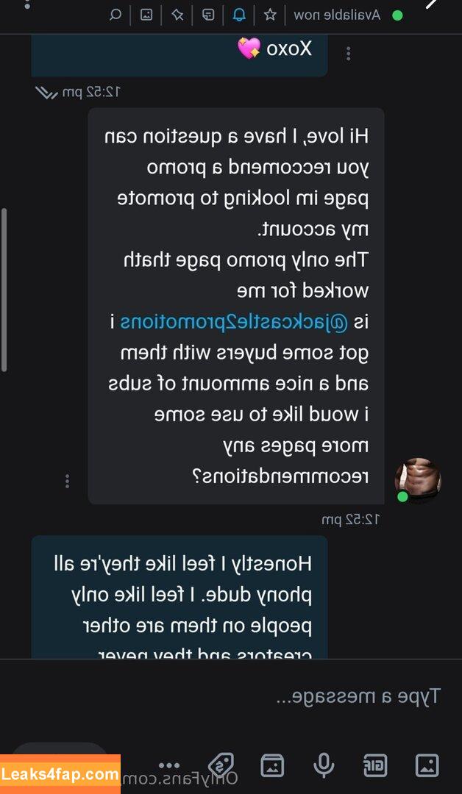462x794 pixels.
Task: Open the GIF picker
Action: tap(375, 765)
